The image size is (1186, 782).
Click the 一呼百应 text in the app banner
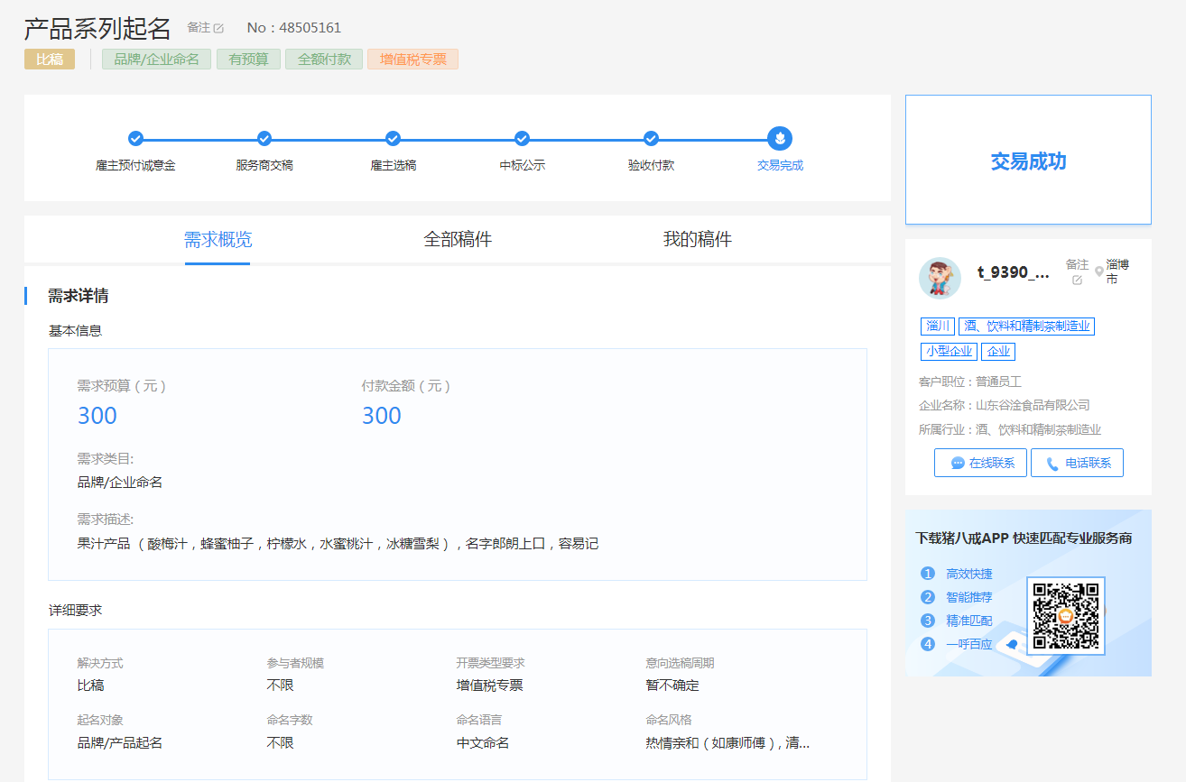point(969,644)
